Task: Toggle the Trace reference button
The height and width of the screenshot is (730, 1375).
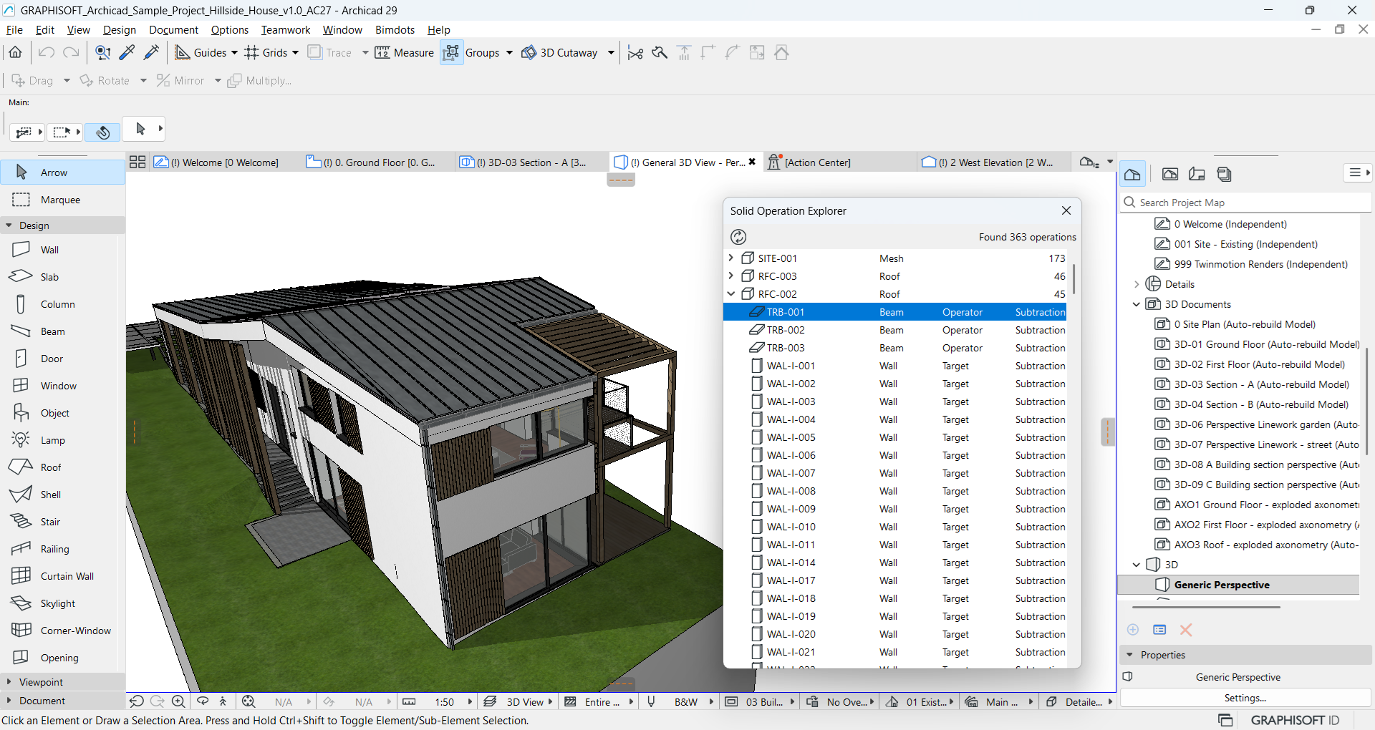Action: pos(329,53)
